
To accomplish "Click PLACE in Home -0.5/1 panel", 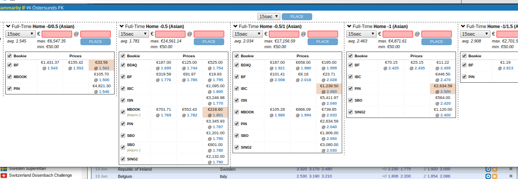I will point(323,42).
